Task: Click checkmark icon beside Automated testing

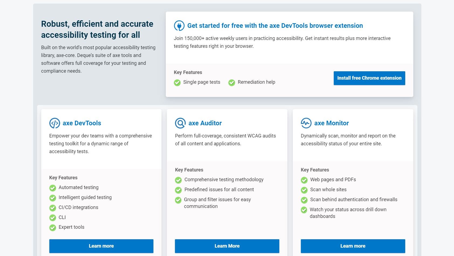Action: [x=53, y=188]
